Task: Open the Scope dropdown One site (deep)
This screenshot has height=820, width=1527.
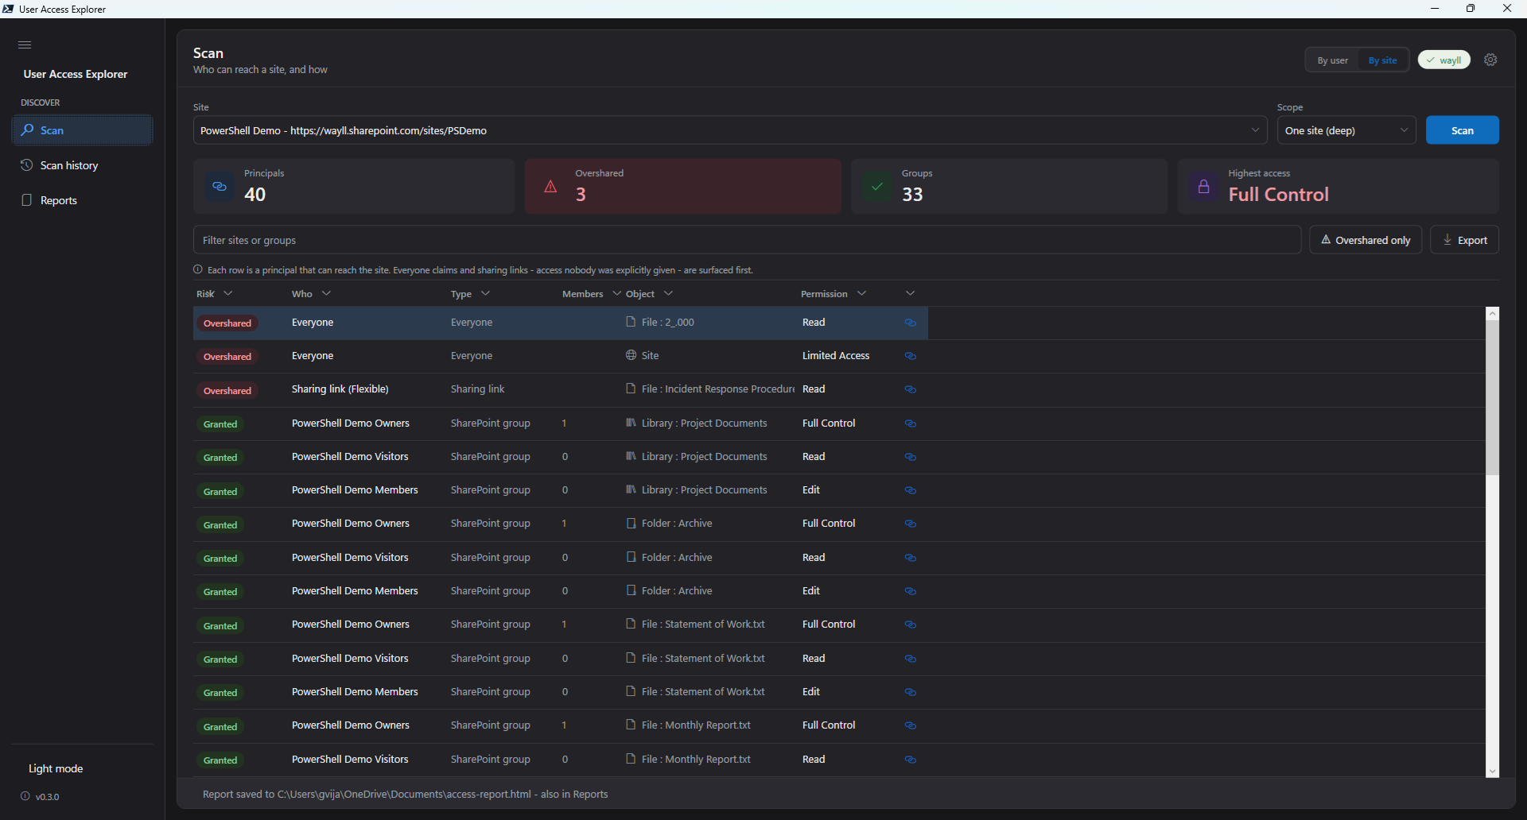Action: point(1346,130)
